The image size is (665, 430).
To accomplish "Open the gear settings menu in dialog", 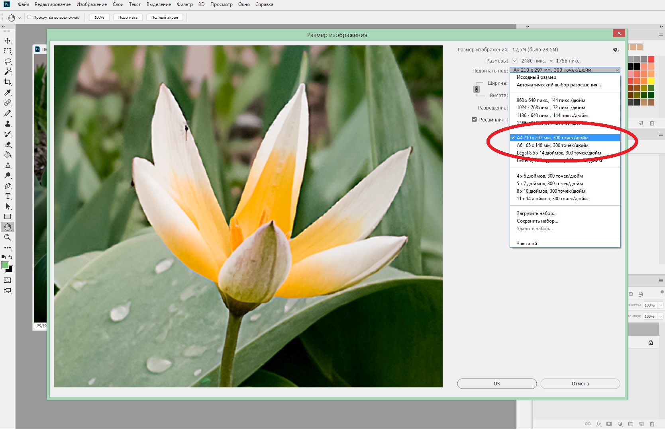I will 615,50.
